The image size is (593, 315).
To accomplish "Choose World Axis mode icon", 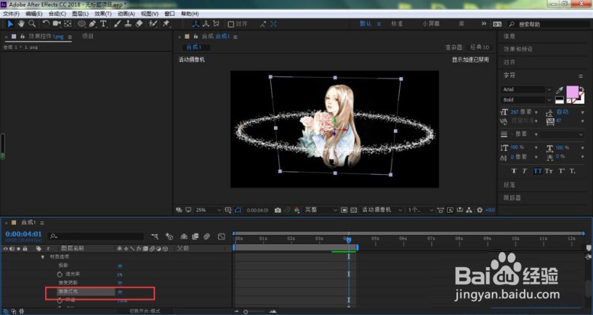I will point(206,24).
